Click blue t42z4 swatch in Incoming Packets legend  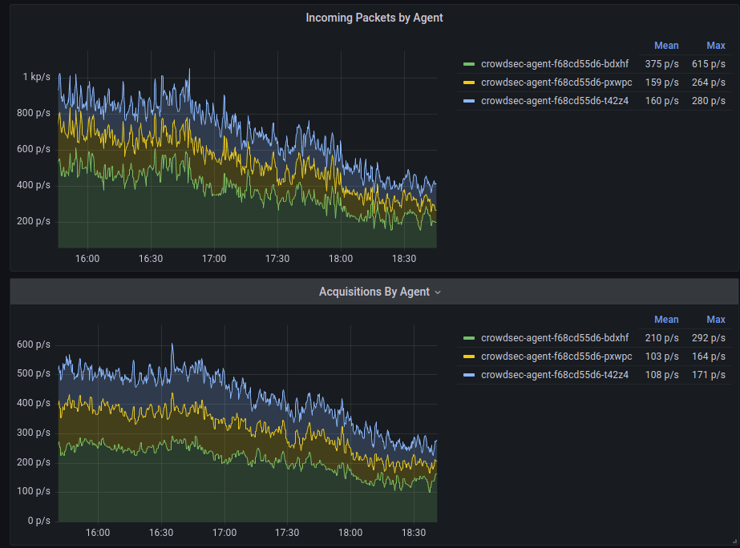coord(469,101)
